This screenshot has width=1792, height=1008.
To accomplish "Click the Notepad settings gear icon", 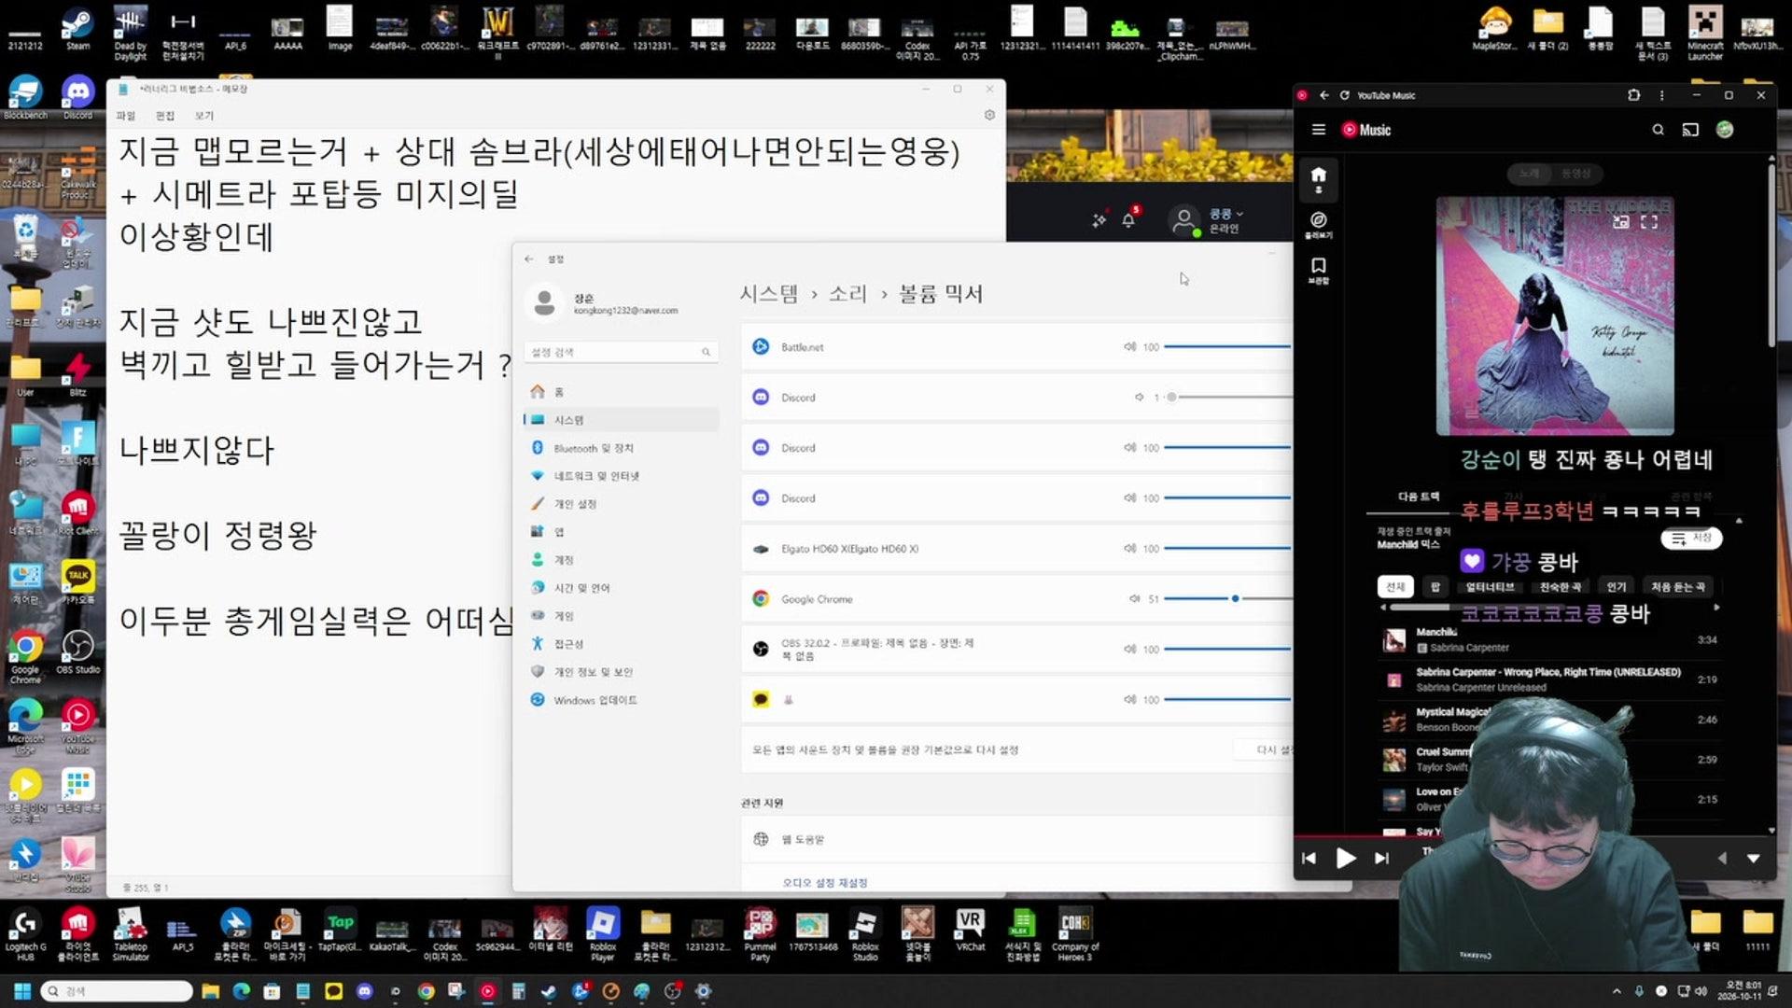I will click(989, 115).
